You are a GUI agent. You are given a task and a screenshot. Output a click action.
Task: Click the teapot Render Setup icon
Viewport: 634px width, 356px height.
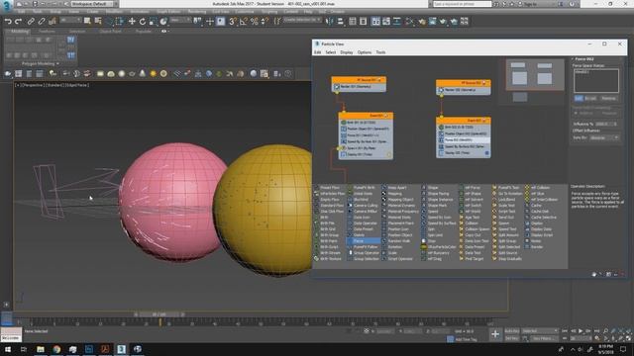point(422,22)
